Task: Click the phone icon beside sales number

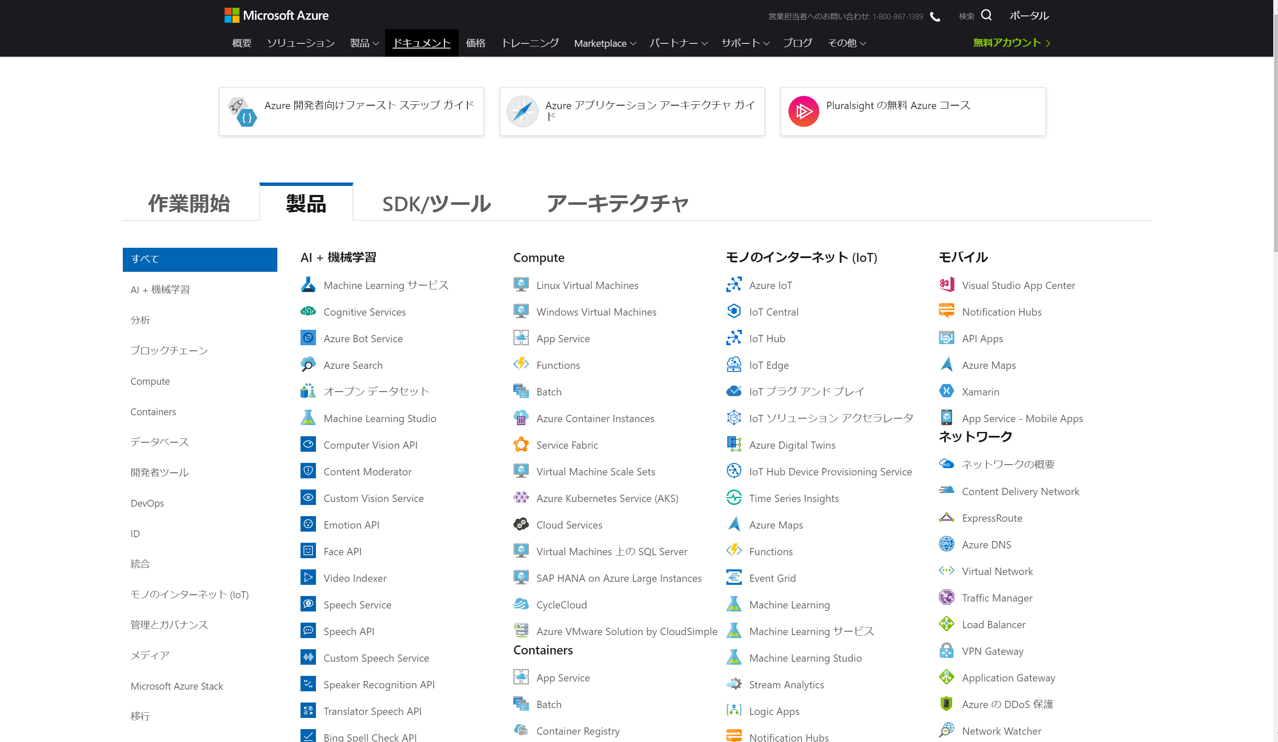Action: click(935, 17)
